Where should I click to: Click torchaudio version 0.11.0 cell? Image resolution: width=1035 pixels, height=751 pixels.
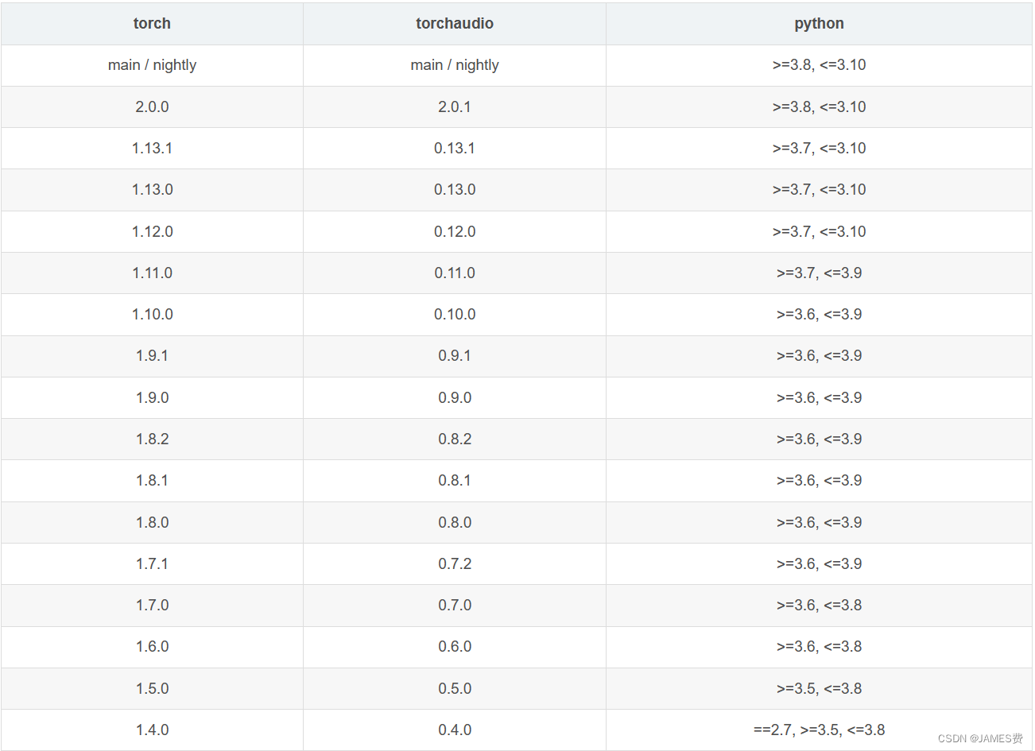click(x=455, y=273)
